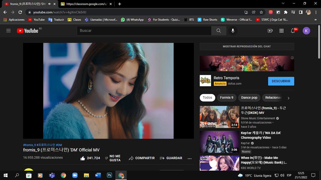Open Kep1er WA DA DA thumbnail
The width and height of the screenshot is (321, 180).
pyautogui.click(x=219, y=142)
